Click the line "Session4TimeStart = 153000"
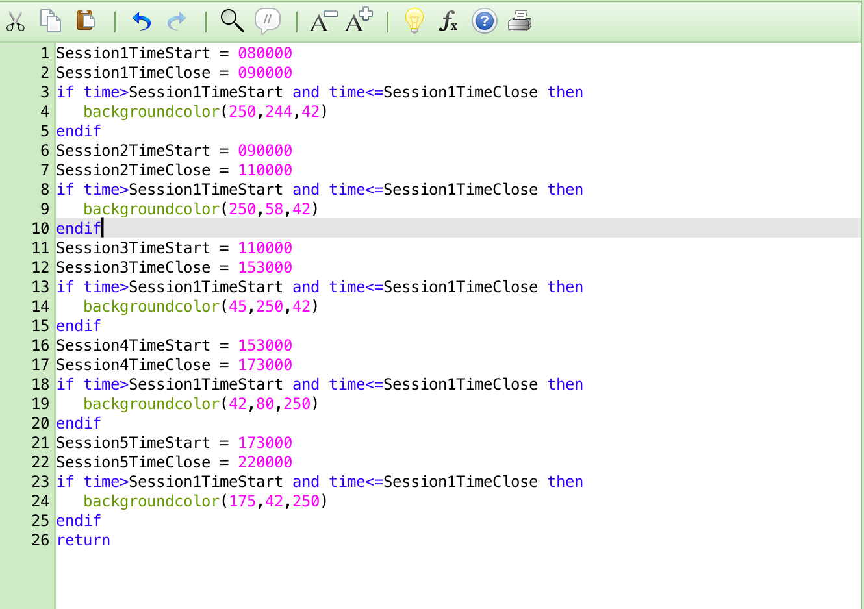This screenshot has height=609, width=864. [x=174, y=345]
